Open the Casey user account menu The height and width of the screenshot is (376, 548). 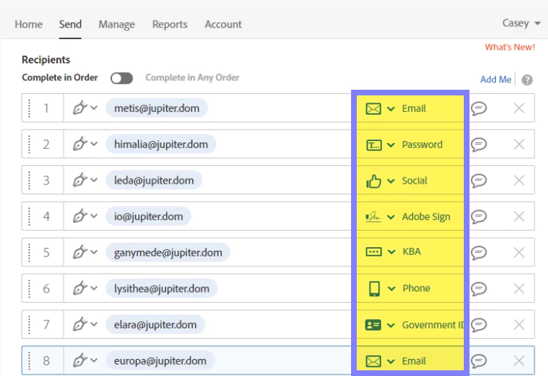pos(521,23)
